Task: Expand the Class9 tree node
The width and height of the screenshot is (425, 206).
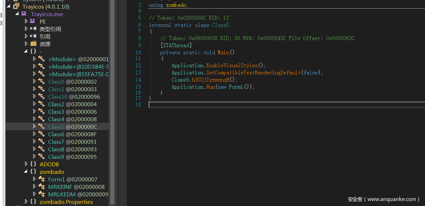Action: [34, 157]
